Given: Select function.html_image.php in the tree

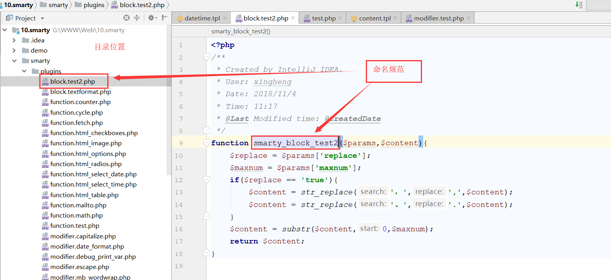Looking at the screenshot, I should [x=86, y=143].
